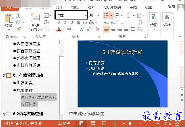Open the 绘图 drawing menu
Image resolution: width=185 pixels, height=127 pixels.
[154, 21]
